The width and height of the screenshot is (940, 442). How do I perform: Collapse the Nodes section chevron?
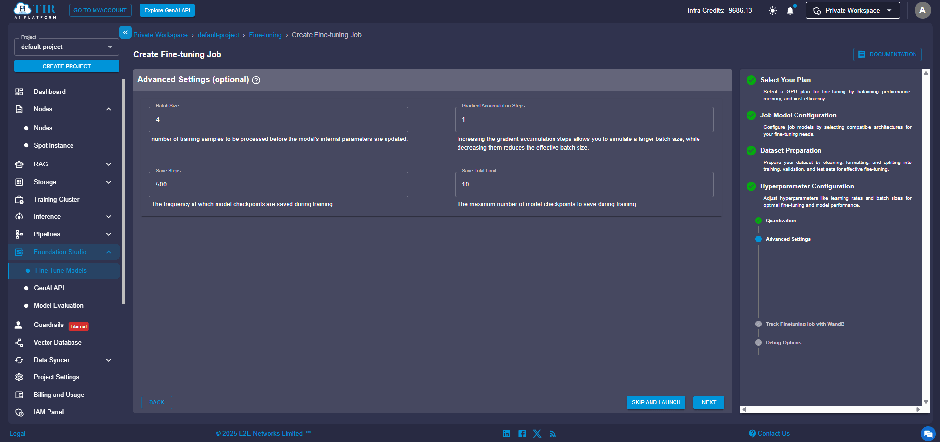[x=109, y=109]
